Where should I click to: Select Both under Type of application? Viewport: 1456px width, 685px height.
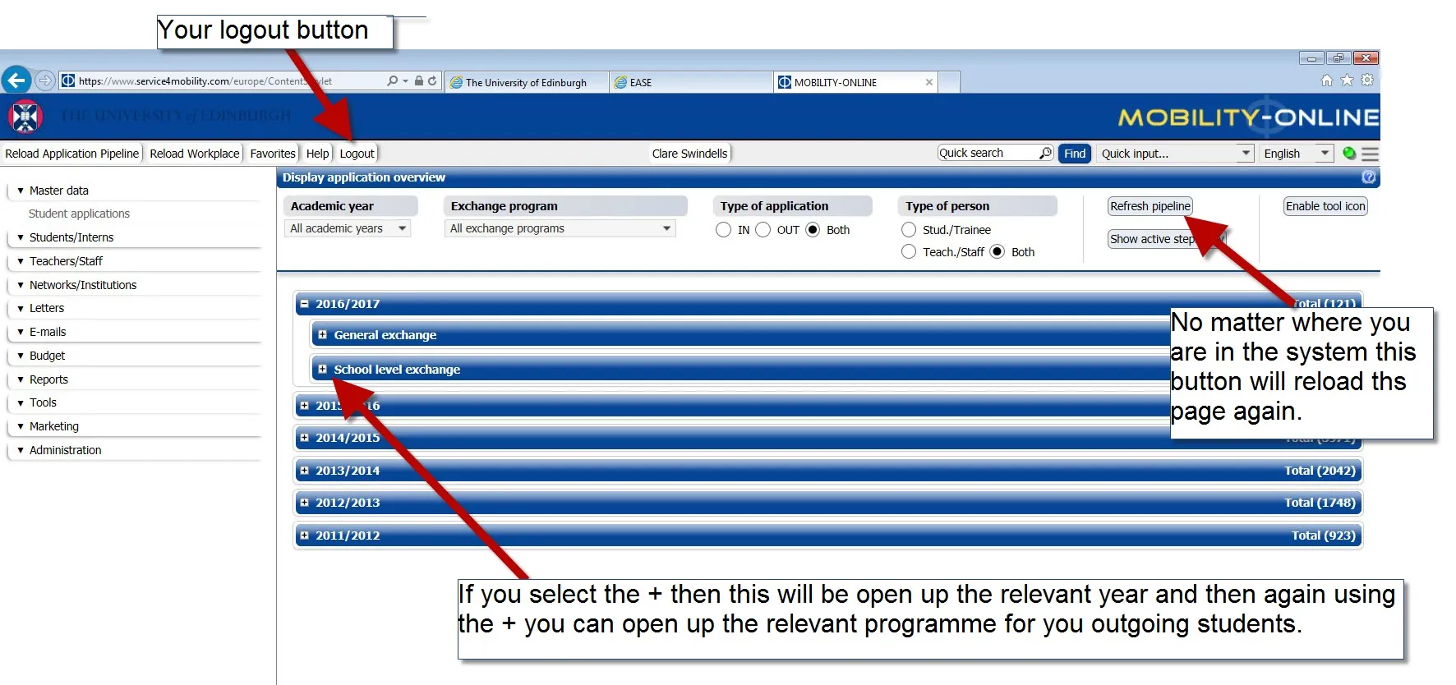[x=813, y=230]
